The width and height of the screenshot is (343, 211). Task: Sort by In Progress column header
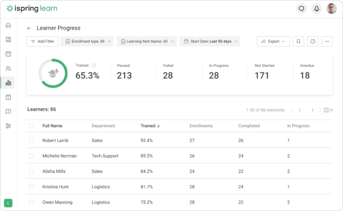298,126
